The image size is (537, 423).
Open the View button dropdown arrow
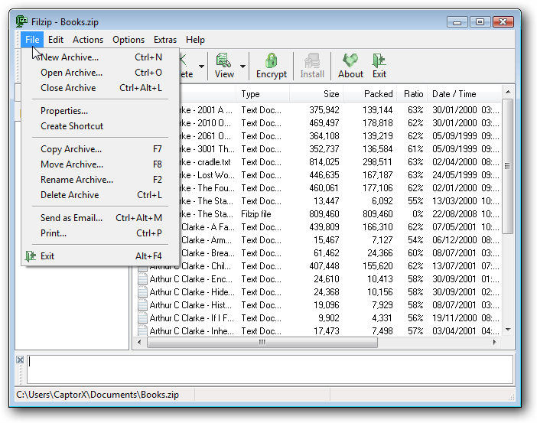(242, 67)
